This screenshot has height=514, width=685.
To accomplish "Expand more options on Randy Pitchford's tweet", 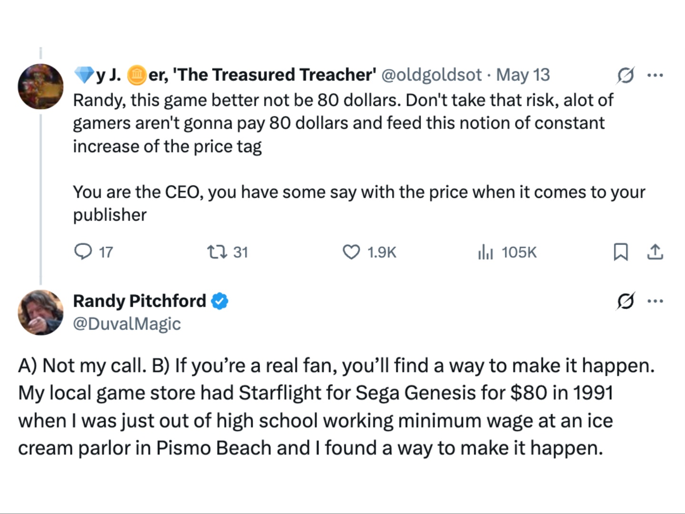I will point(655,301).
